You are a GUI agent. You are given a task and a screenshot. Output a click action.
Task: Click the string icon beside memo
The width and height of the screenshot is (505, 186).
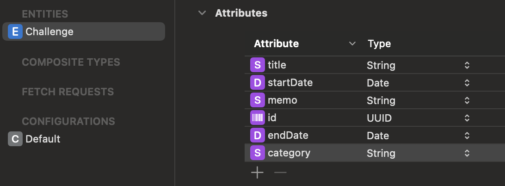(257, 100)
